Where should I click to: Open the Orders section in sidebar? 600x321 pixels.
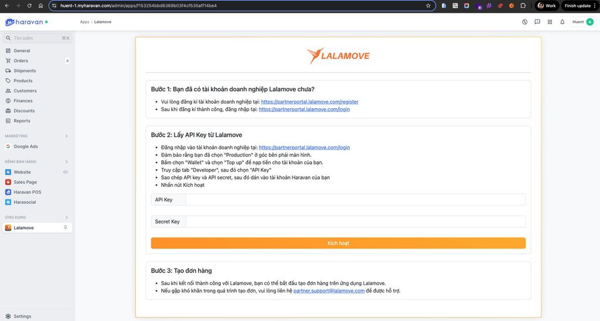[x=21, y=61]
